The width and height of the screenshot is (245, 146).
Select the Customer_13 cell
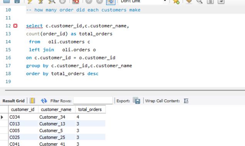tap(57, 124)
